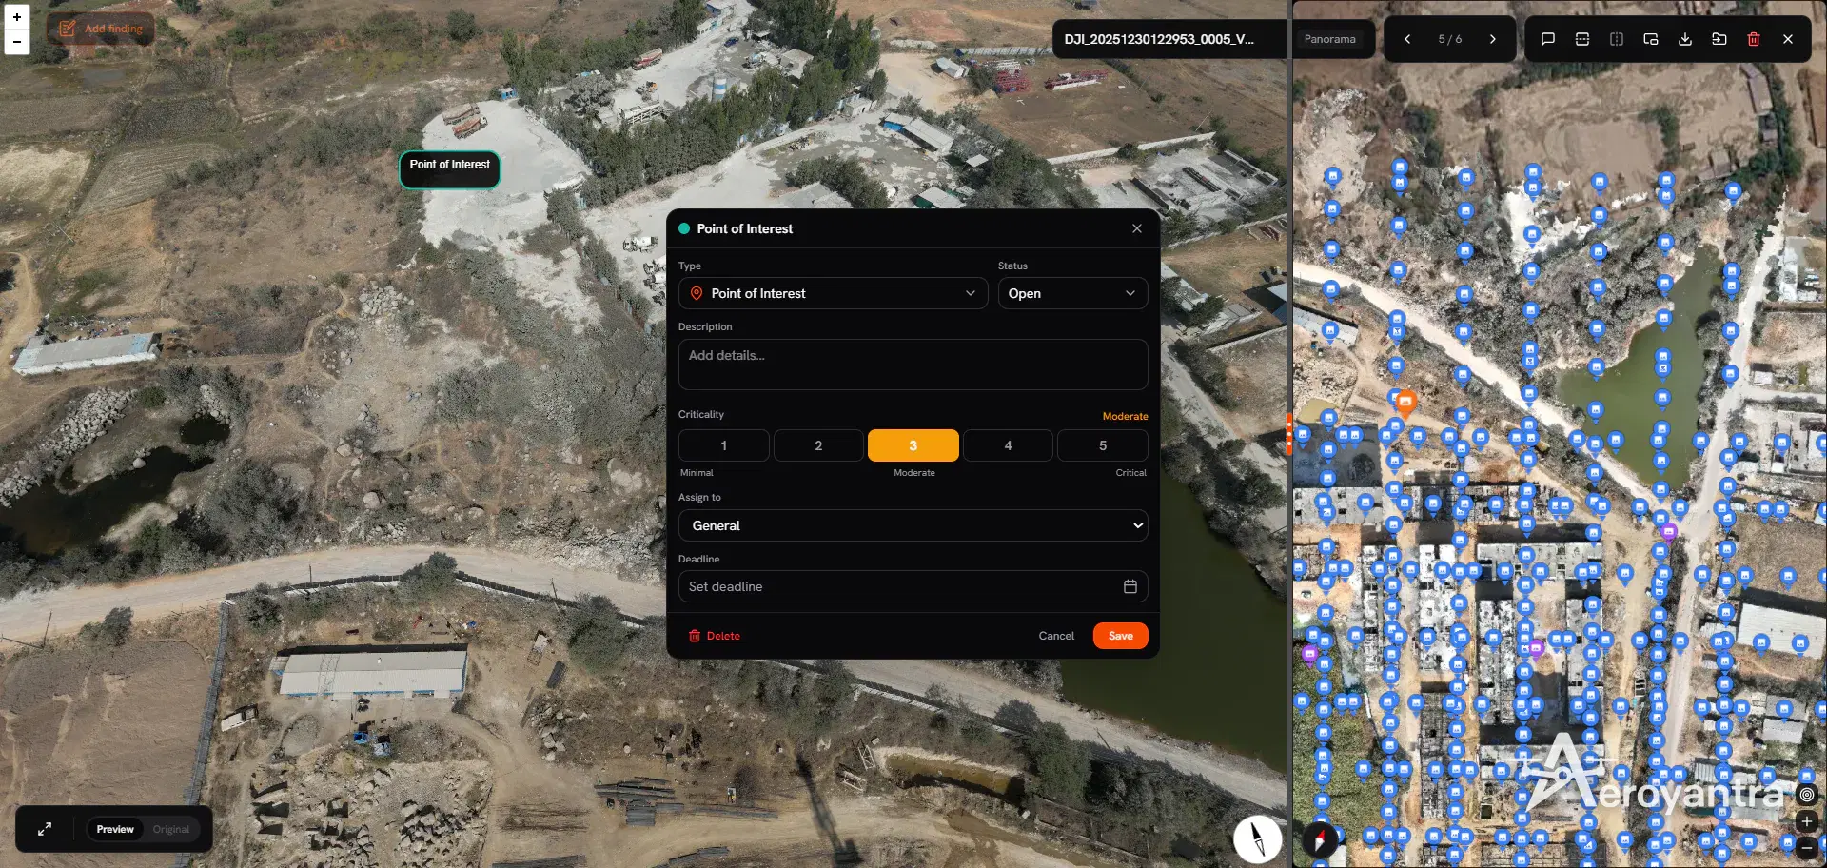This screenshot has width=1827, height=868.
Task: Zoom in on the map panel
Action: 1806,821
